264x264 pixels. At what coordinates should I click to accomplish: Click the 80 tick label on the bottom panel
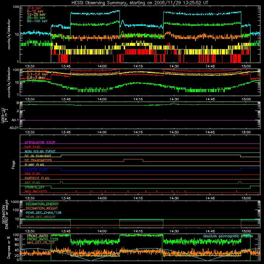[17, 239]
